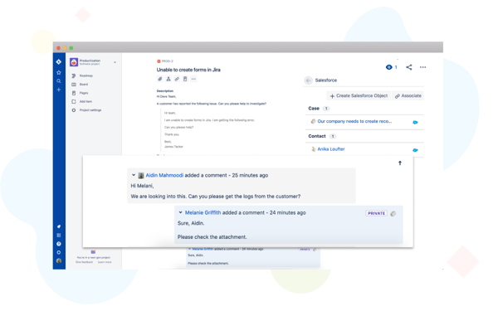
Task: Collapse Aidin Mahmoodi's comment chevron
Action: tap(134, 175)
